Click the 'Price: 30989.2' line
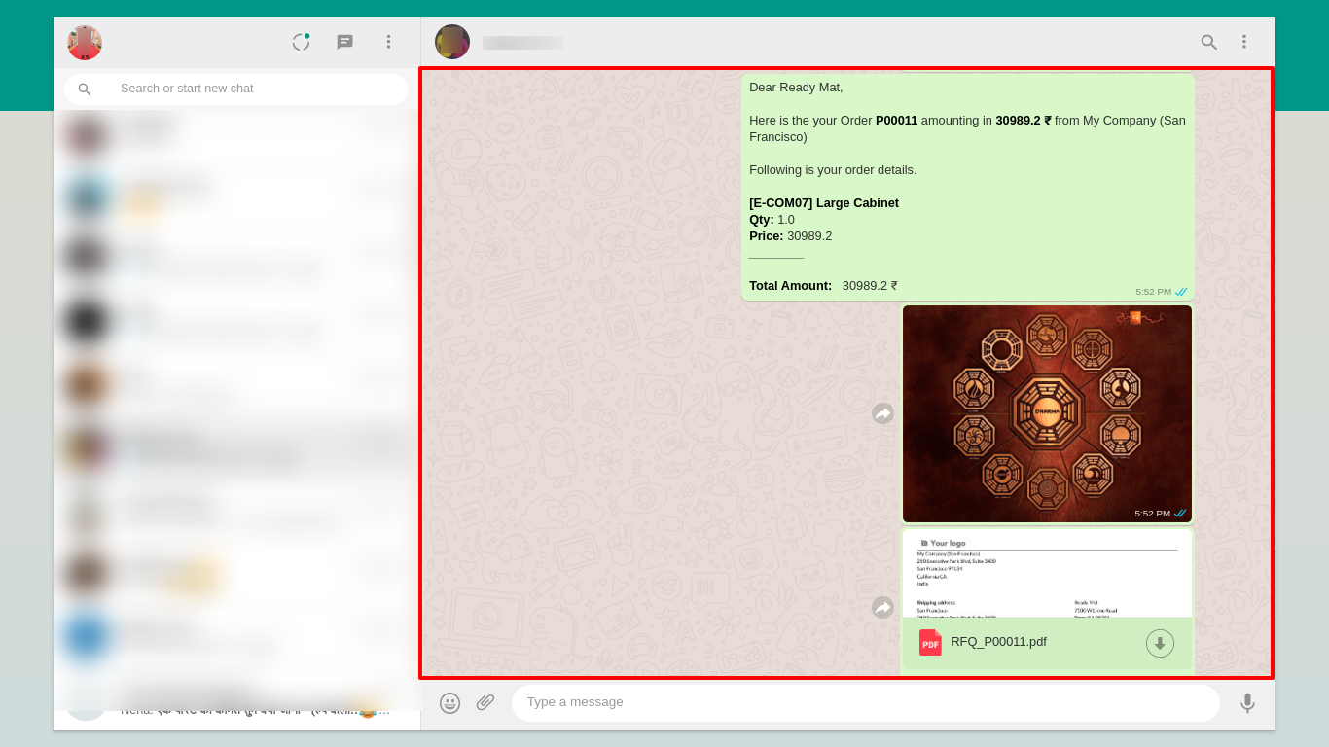Viewport: 1329px width, 747px height. click(x=790, y=236)
